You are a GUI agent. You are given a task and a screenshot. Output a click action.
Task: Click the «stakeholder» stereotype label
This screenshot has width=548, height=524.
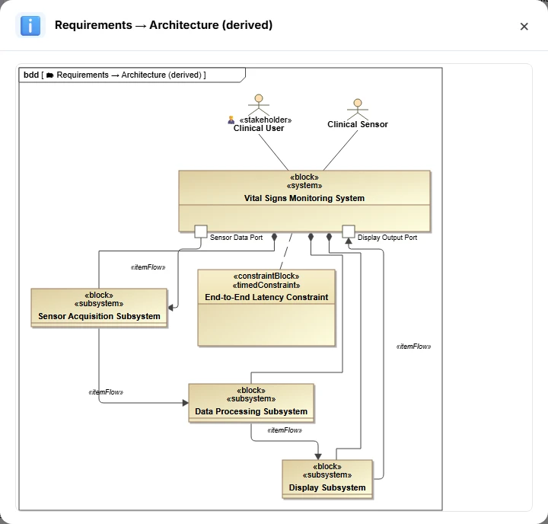point(266,120)
